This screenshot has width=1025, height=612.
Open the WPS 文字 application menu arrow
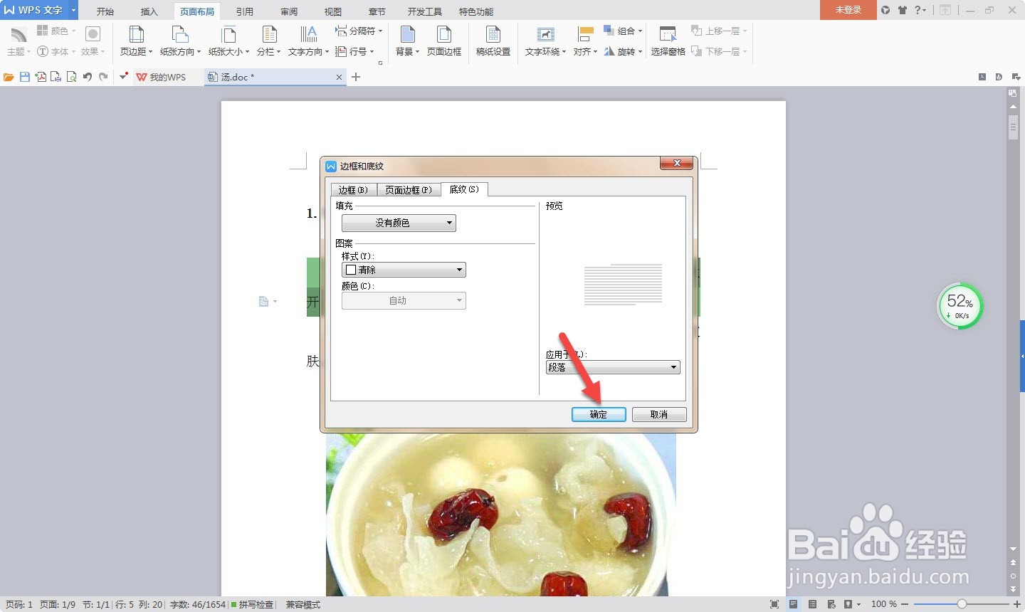click(x=73, y=10)
